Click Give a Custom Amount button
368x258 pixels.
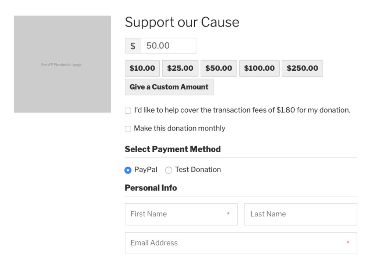coord(169,87)
